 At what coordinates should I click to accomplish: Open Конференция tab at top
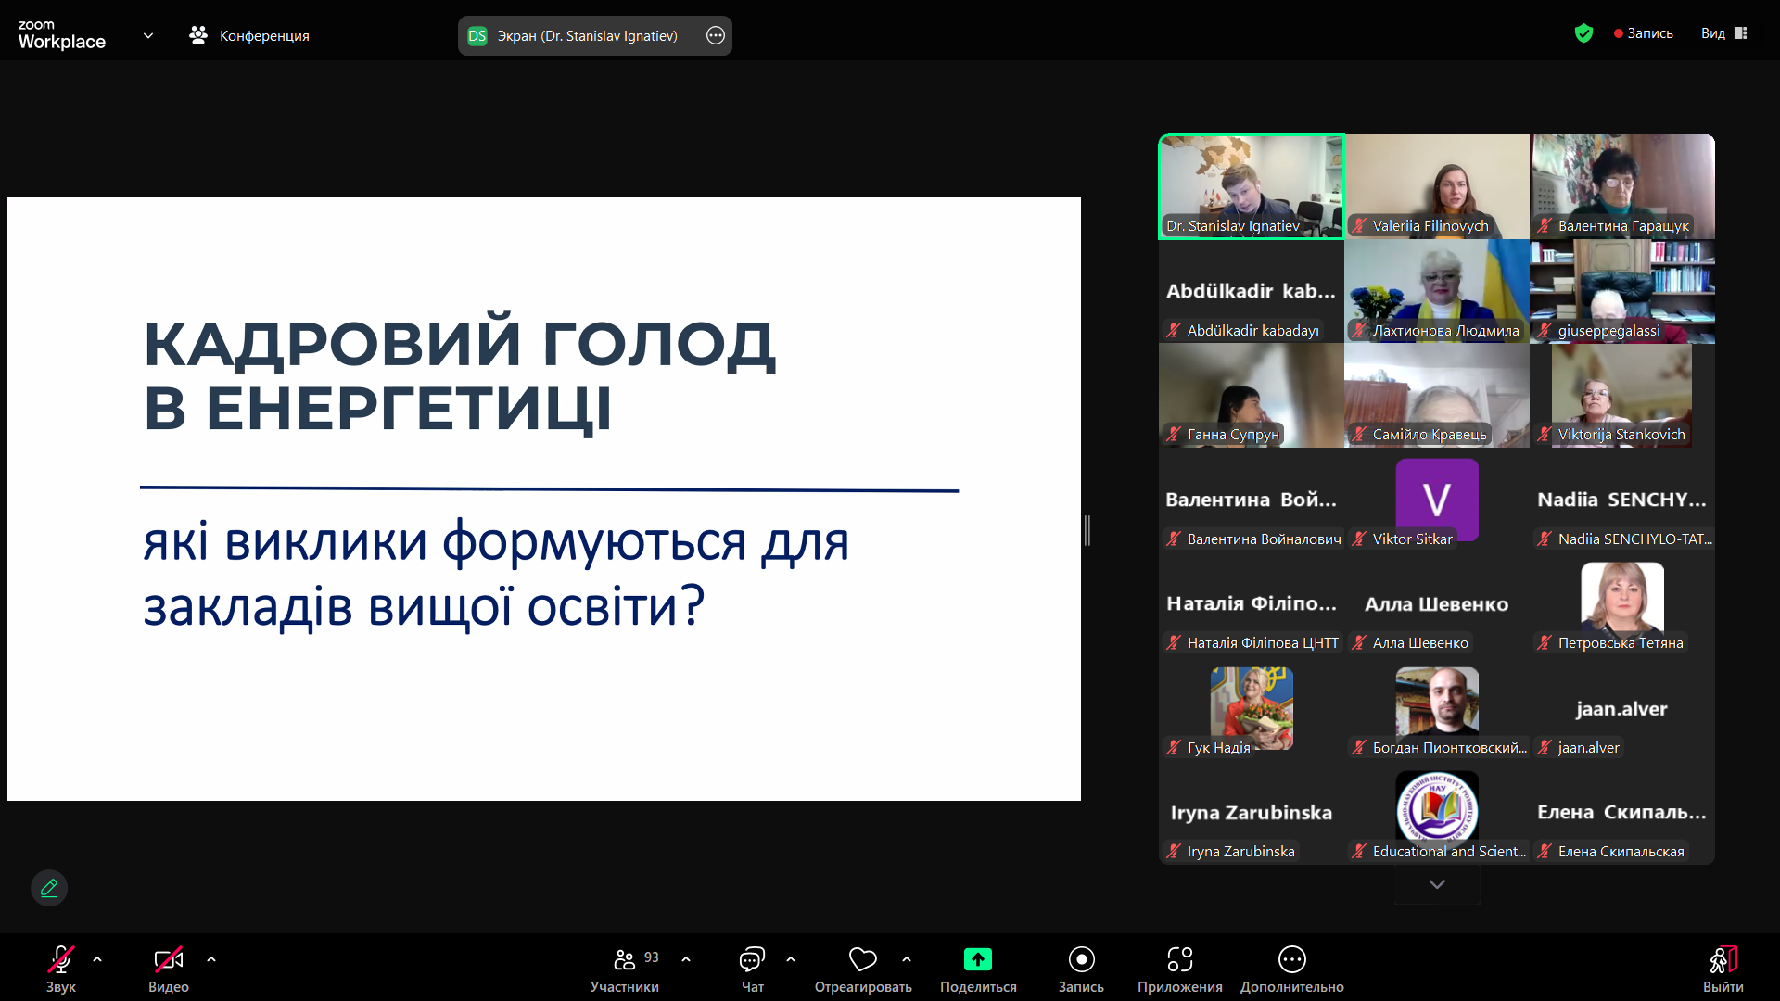click(248, 36)
